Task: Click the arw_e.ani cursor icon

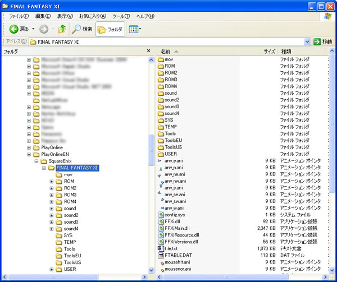Action: click(160, 160)
